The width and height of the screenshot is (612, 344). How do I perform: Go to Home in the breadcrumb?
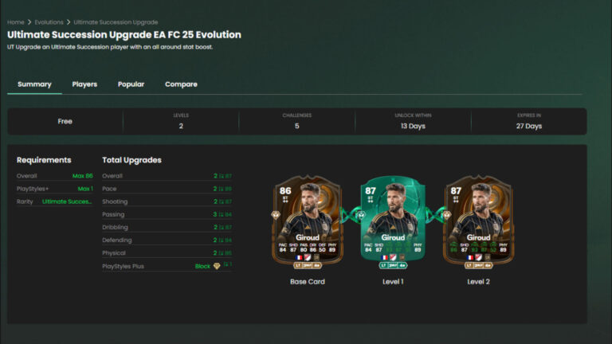pos(16,22)
